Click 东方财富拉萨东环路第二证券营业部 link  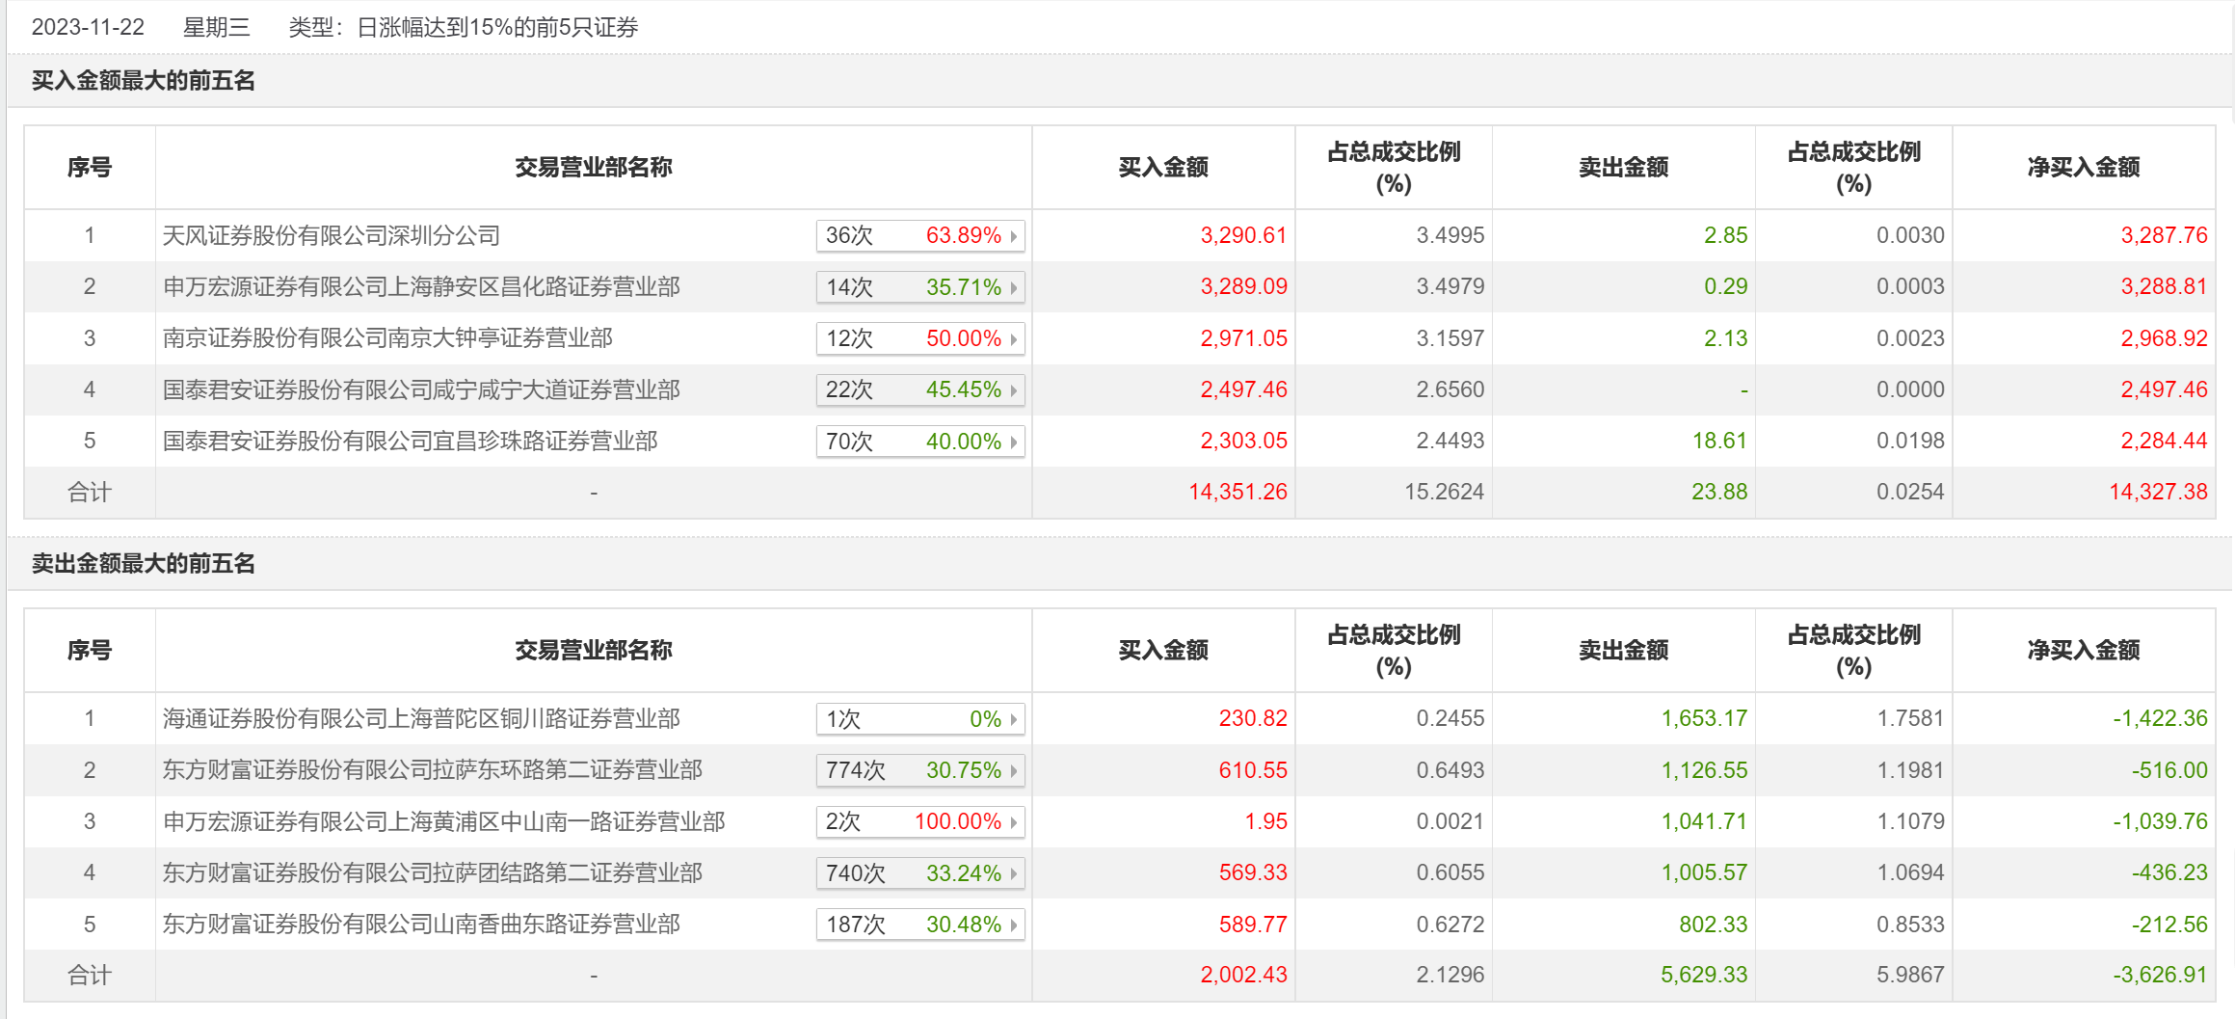coord(432,769)
